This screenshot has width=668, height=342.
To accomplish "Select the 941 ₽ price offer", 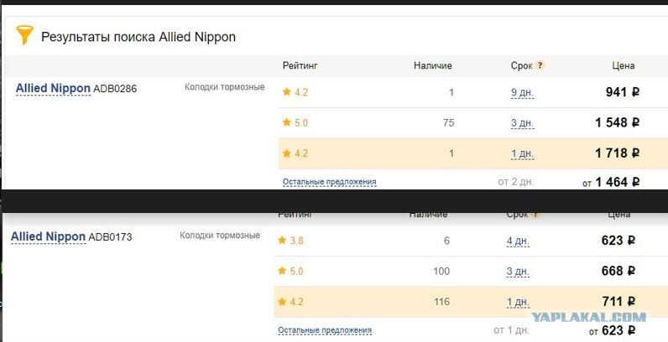I will coord(623,92).
